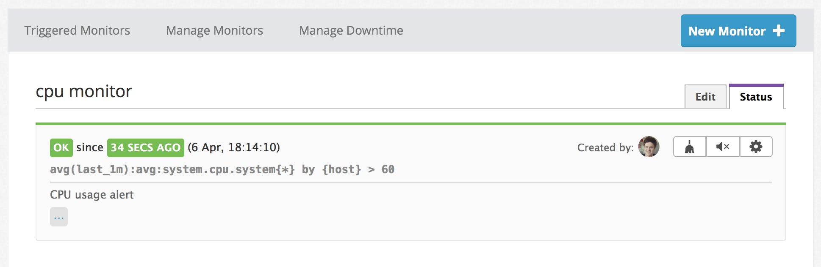Screen dimensions: 821x267
Task: Click the 6 Apr timestamp text
Action: click(234, 147)
